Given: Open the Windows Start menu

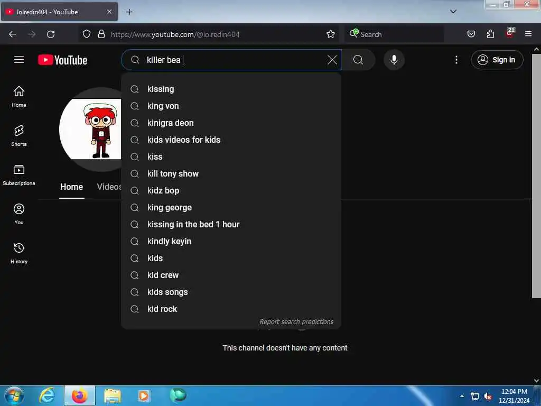Looking at the screenshot, I should [14, 395].
